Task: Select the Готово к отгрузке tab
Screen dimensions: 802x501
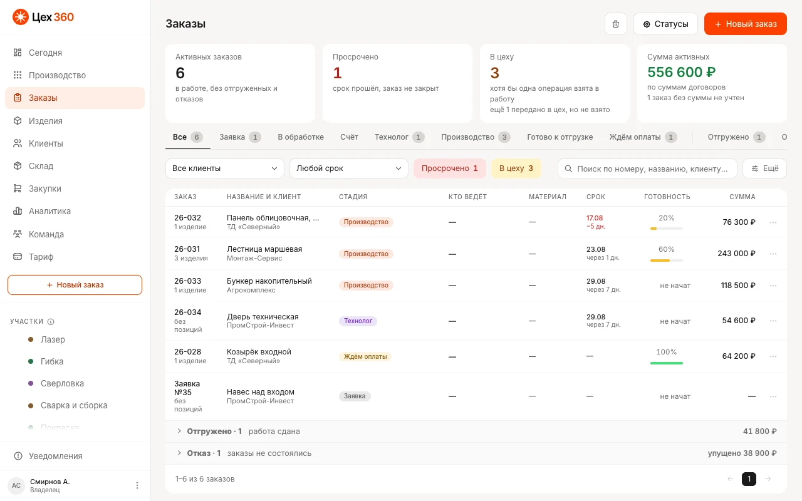Action: 560,137
